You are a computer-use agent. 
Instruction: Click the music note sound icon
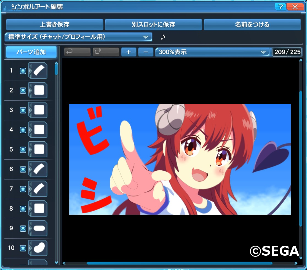(x=163, y=37)
